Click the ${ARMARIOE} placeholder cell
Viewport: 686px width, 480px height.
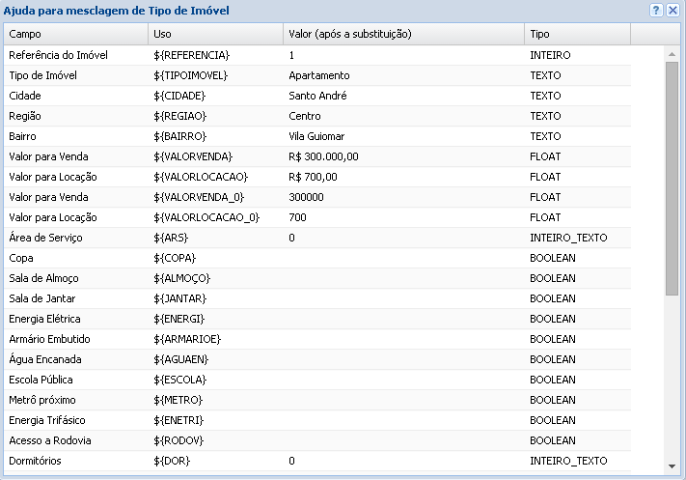[187, 339]
